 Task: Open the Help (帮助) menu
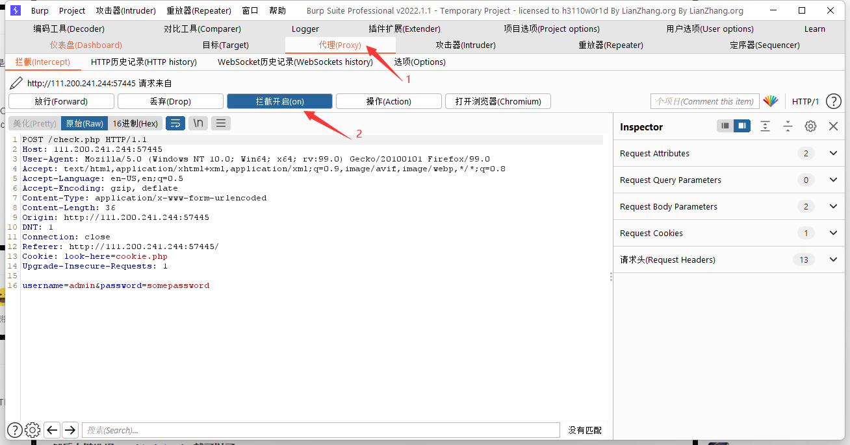pyautogui.click(x=277, y=10)
